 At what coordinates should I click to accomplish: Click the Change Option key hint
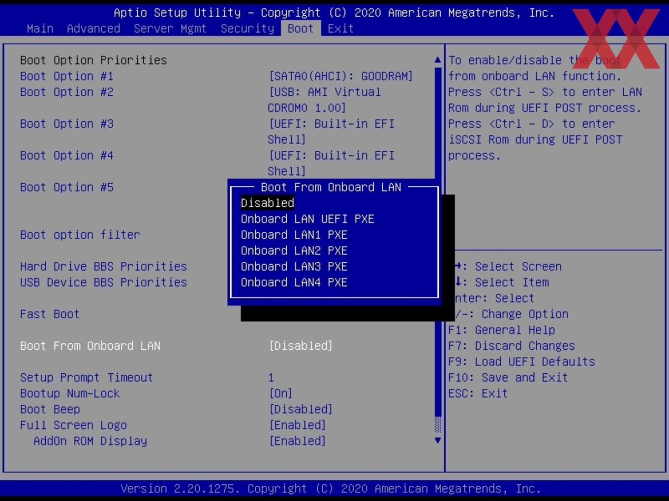pyautogui.click(x=512, y=314)
